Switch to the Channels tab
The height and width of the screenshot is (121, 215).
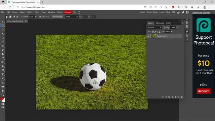(x=160, y=23)
